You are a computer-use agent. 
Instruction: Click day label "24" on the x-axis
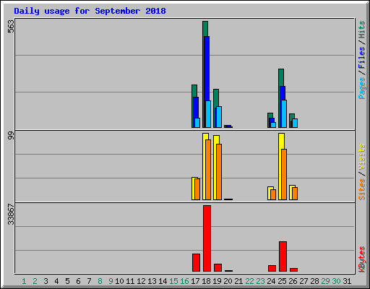coord(271,281)
